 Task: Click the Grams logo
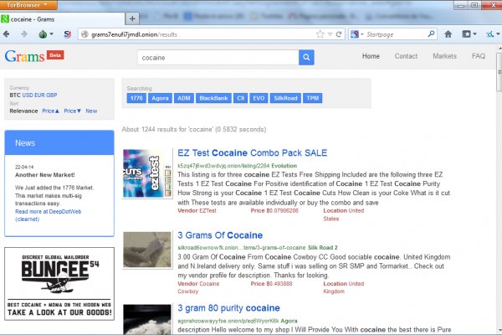(25, 57)
